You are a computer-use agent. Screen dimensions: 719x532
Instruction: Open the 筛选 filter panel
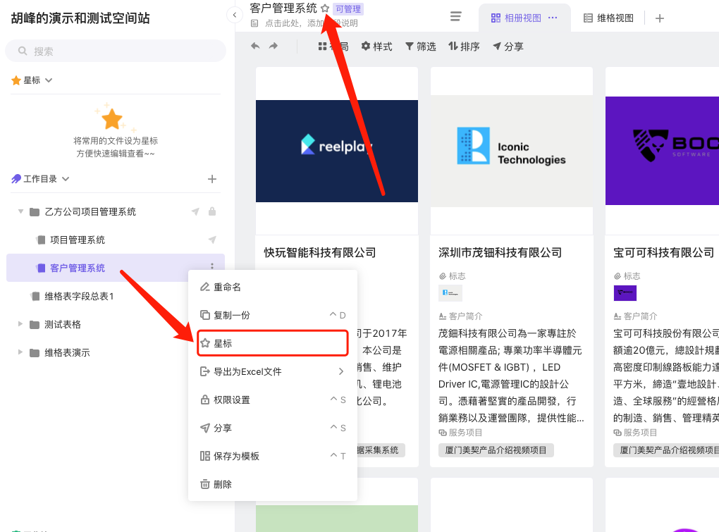tap(420, 47)
